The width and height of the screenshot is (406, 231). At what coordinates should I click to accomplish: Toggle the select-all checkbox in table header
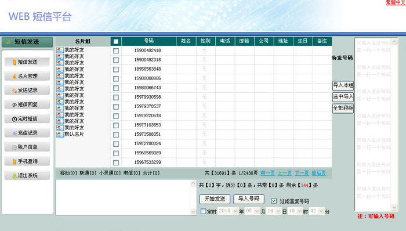click(x=116, y=41)
